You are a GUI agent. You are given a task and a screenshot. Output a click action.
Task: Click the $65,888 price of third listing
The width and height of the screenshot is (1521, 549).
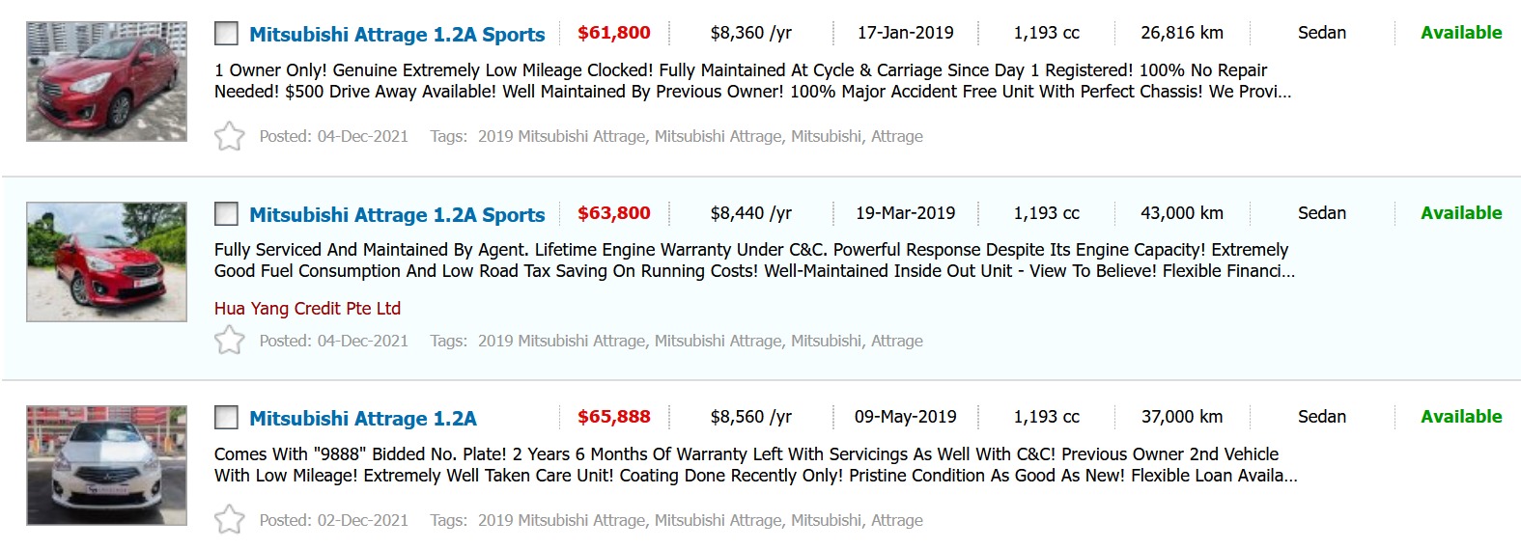pos(614,417)
